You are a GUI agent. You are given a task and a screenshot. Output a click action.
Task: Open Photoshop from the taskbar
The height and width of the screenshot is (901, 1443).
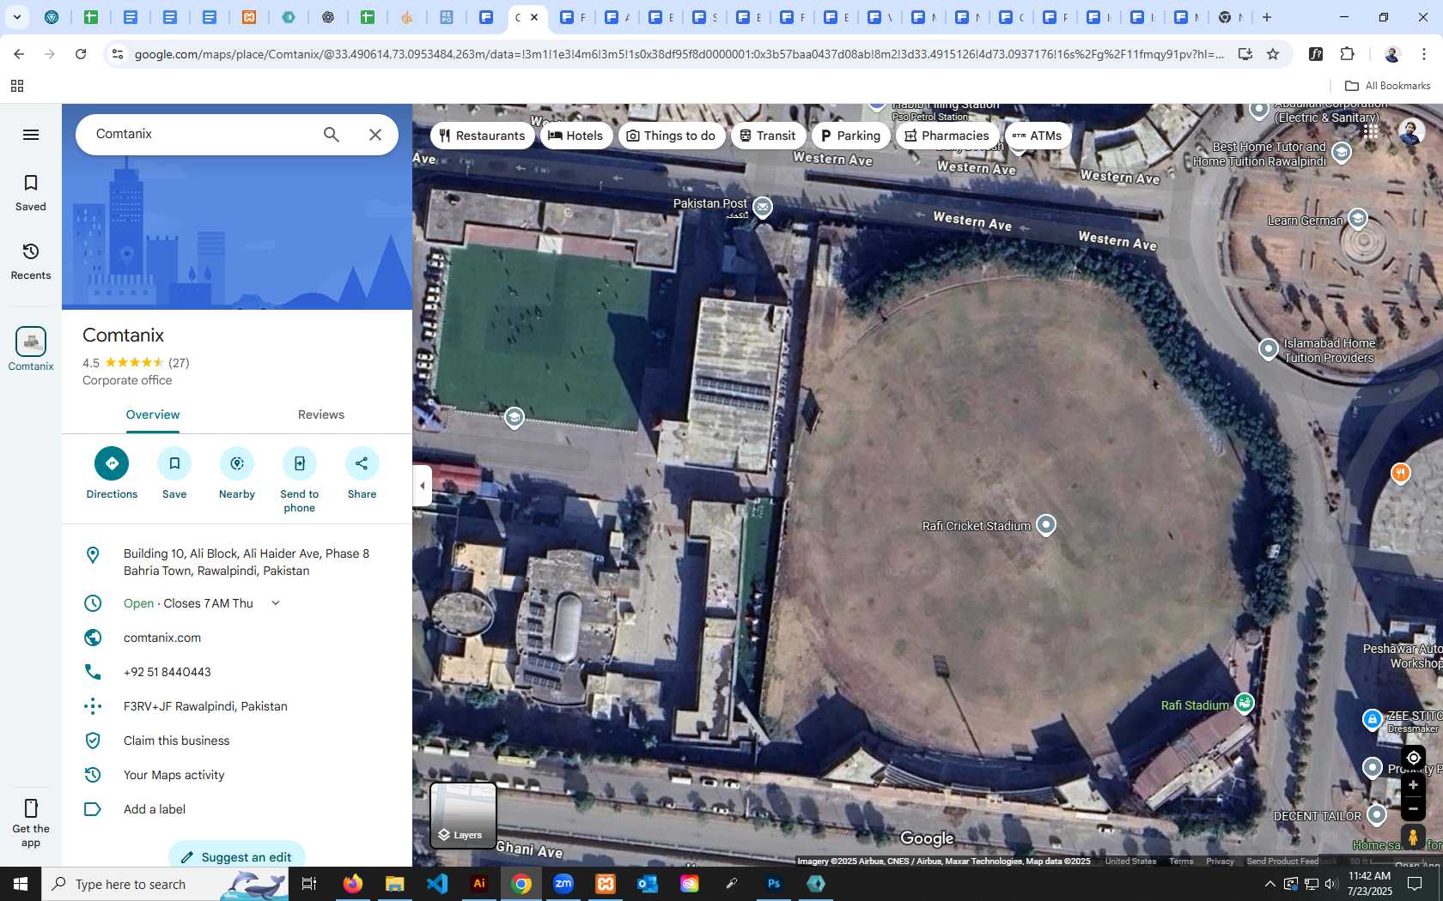click(x=774, y=884)
